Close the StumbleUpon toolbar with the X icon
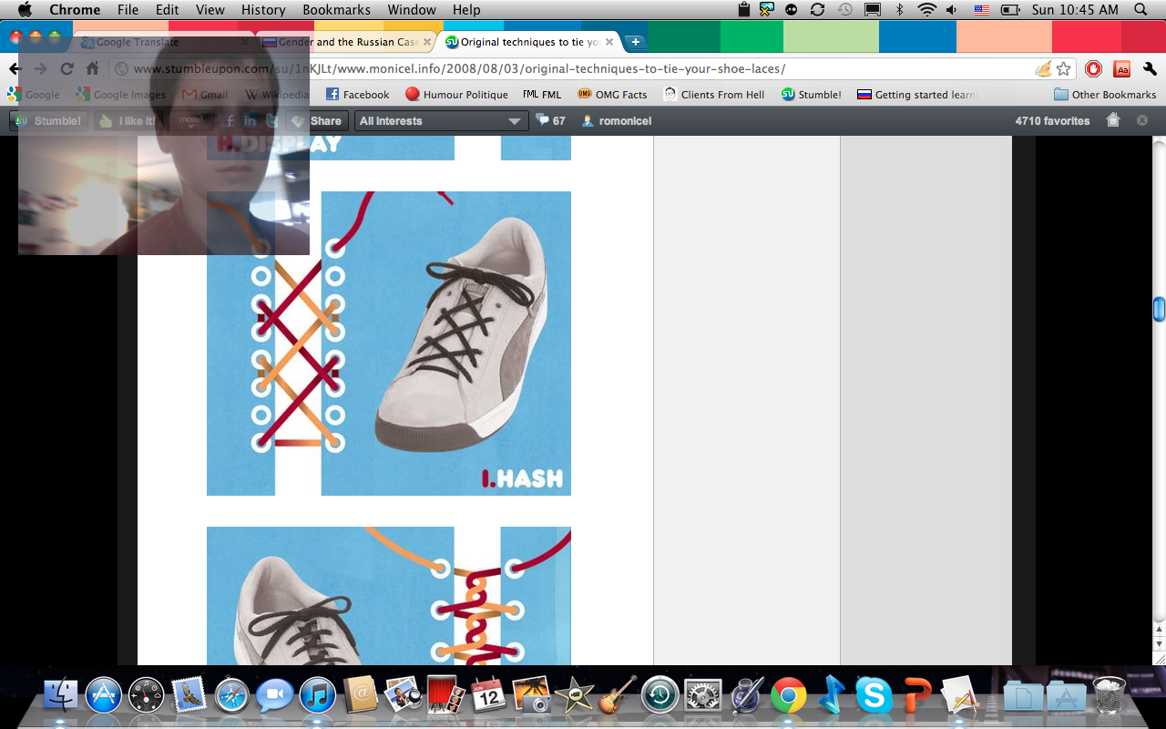The image size is (1166, 729). (x=1142, y=120)
